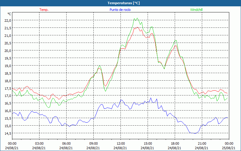Click the 20,5 y-axis value

[8, 43]
